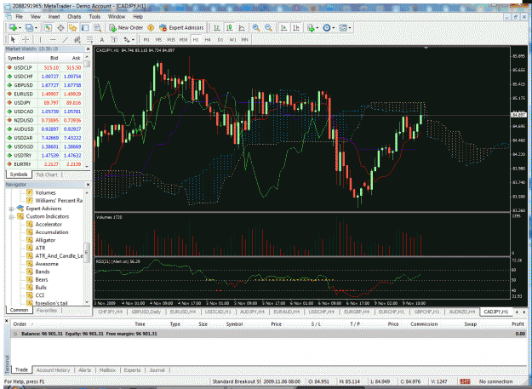This screenshot has height=389, width=532.
Task: Open the Profiles dropdown arrow
Action: pos(36,28)
